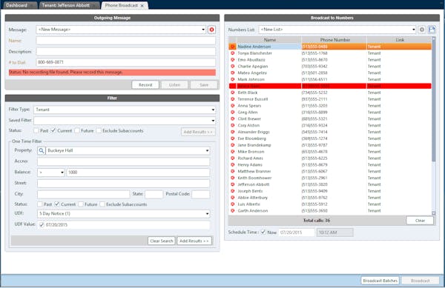Click the Record button

(x=145, y=84)
